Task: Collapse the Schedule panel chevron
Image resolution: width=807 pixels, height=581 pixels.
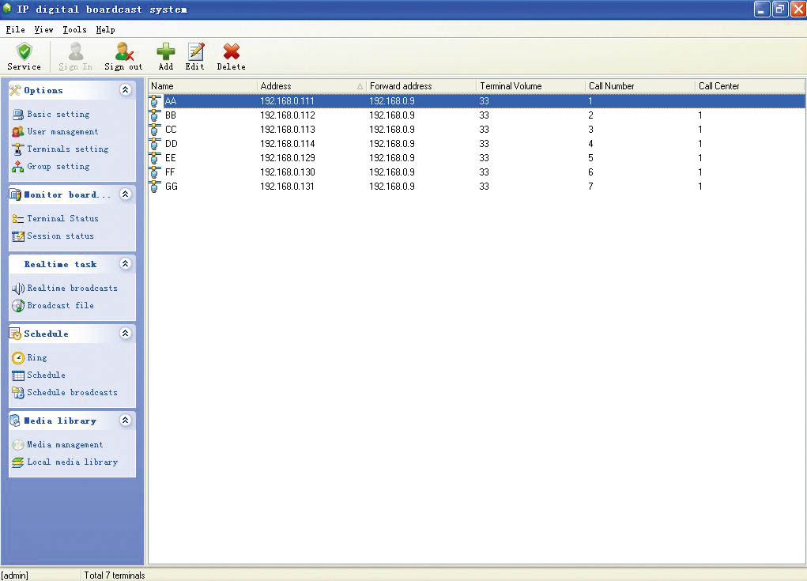Action: [x=125, y=334]
